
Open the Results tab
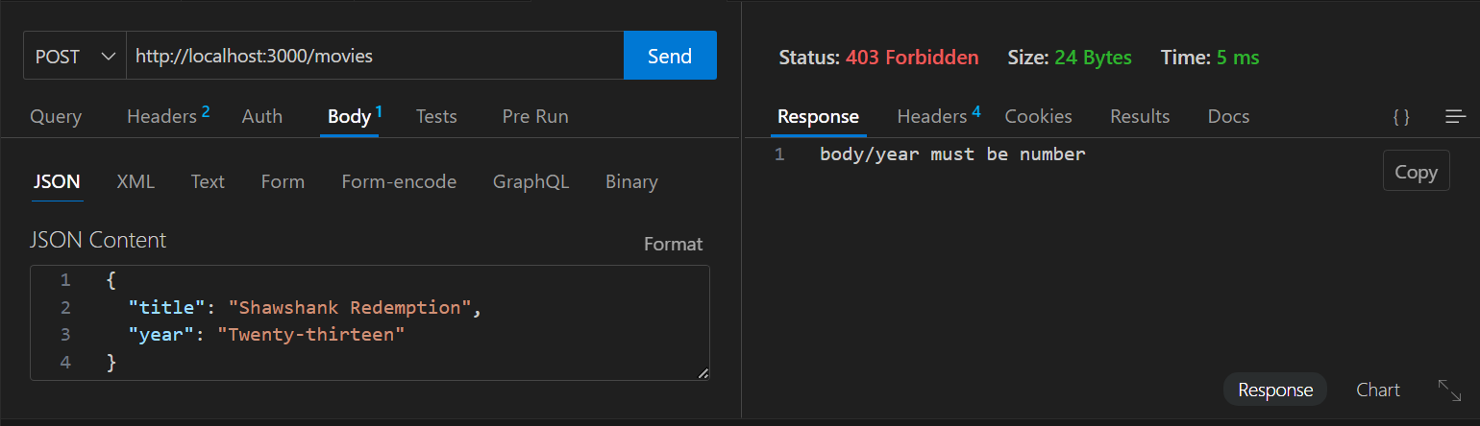pyautogui.click(x=1140, y=116)
